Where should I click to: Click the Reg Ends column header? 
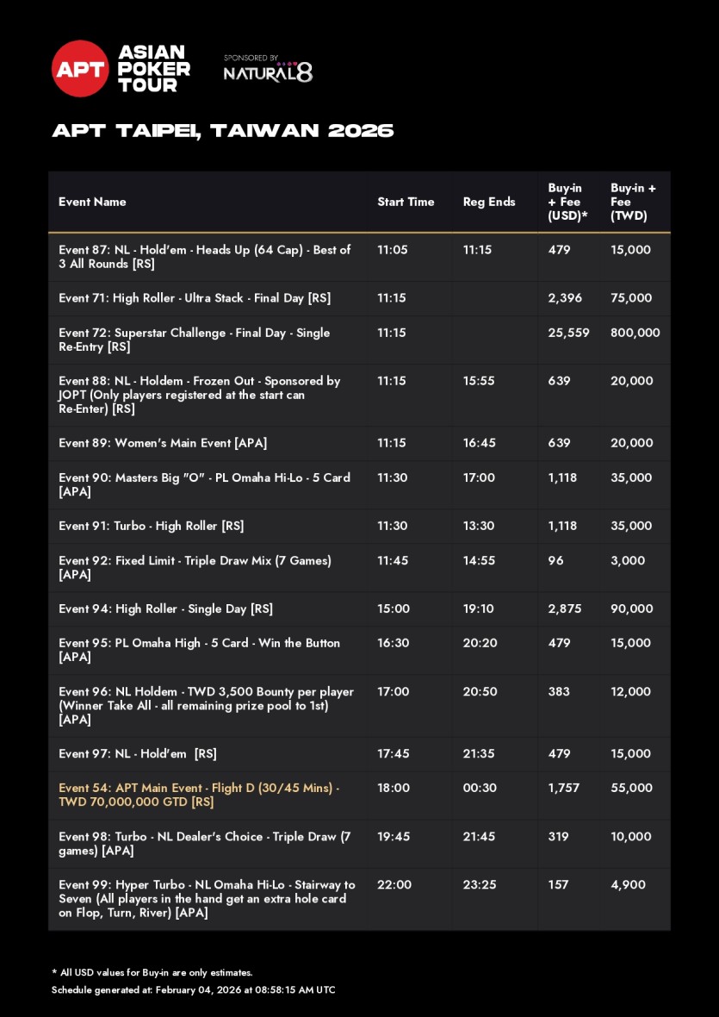(489, 202)
